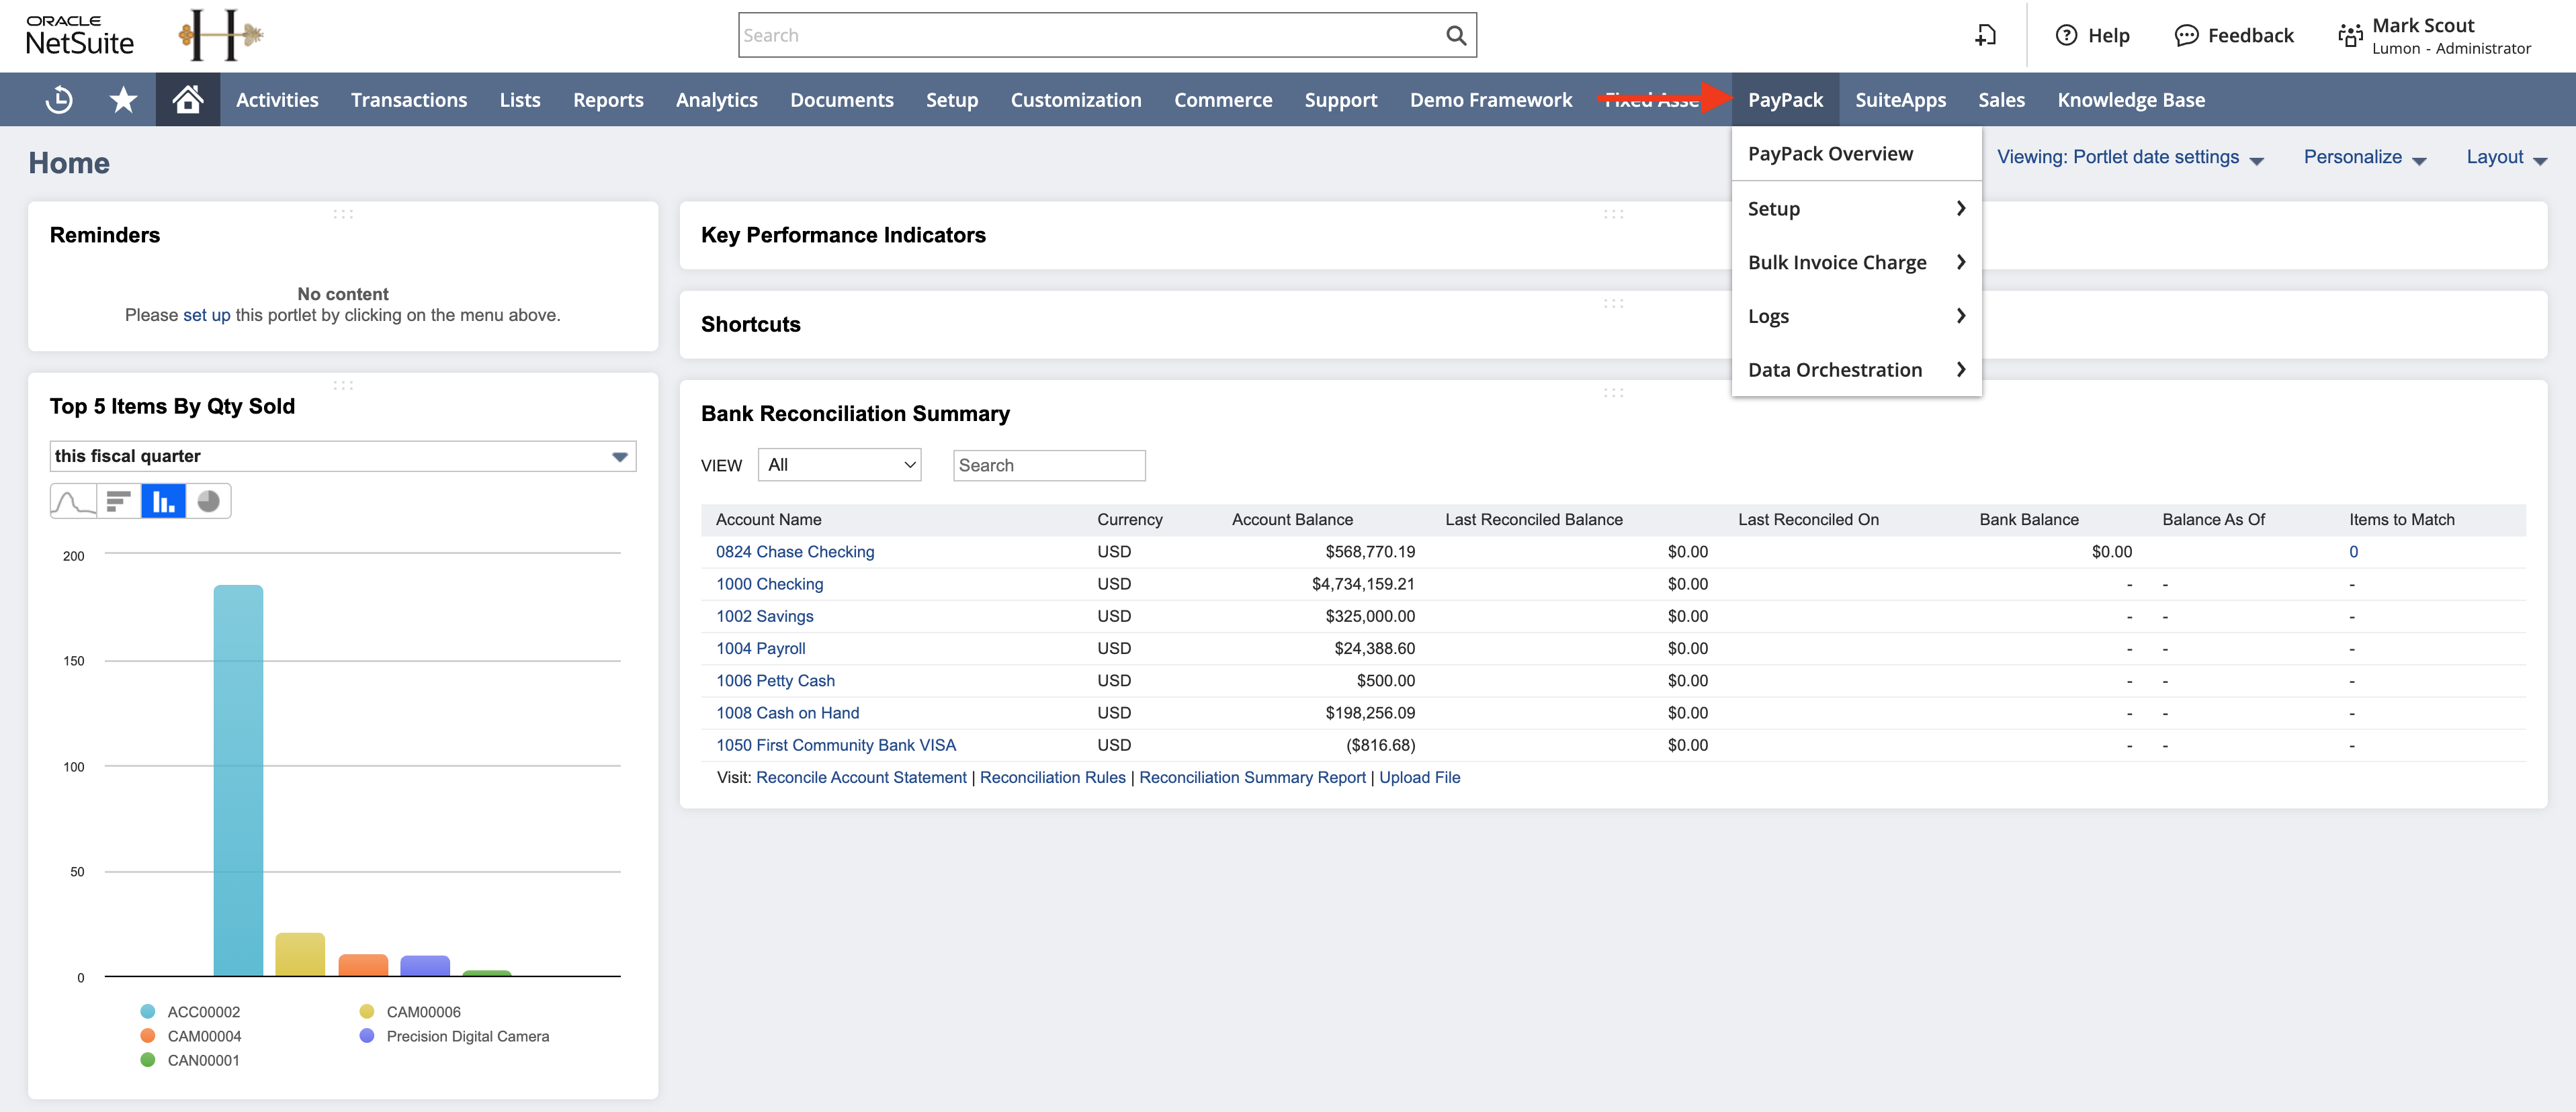Click the Account Balance column header

pos(1292,520)
